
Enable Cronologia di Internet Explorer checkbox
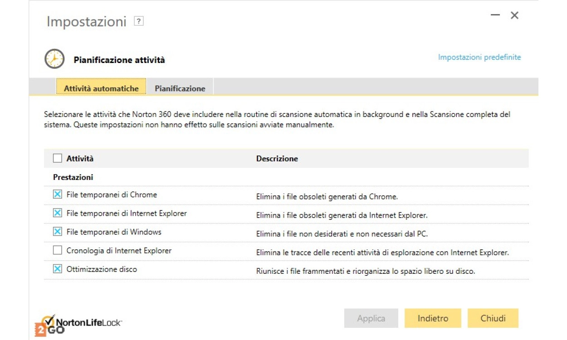coord(58,250)
